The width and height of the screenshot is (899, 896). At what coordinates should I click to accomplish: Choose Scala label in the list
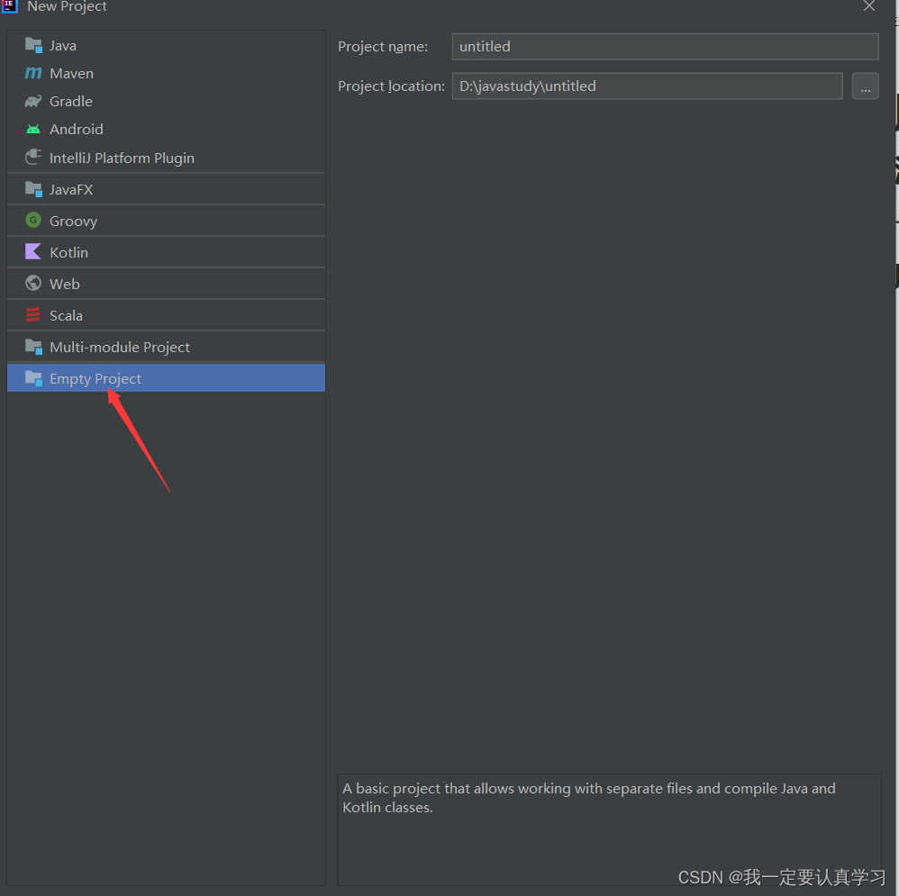coord(66,316)
